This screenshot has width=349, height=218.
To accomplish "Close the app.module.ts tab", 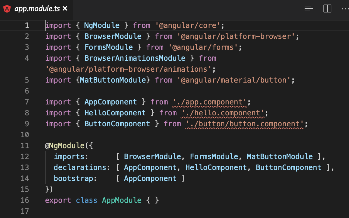I will pyautogui.click(x=65, y=9).
